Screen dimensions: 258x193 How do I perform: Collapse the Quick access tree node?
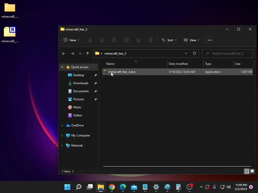point(62,67)
